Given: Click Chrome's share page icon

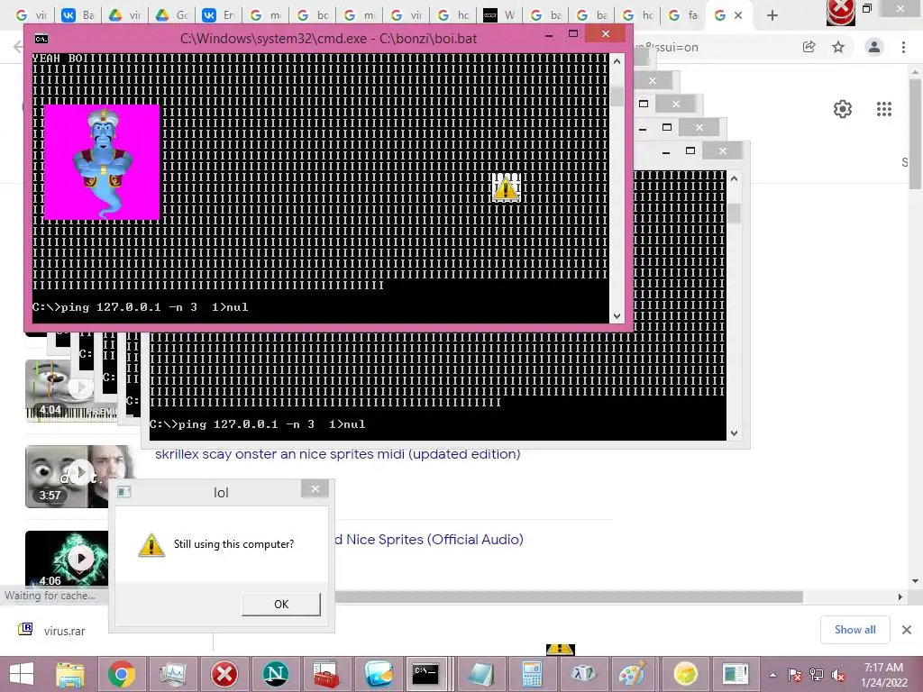Looking at the screenshot, I should coord(809,47).
